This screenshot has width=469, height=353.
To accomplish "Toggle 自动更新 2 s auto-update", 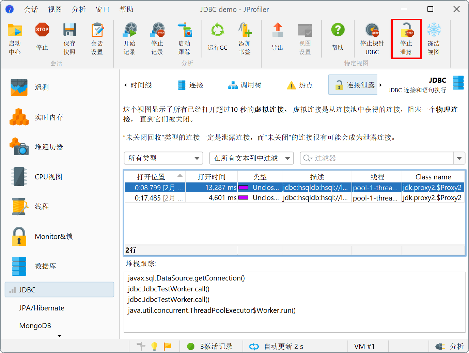I will [x=276, y=347].
